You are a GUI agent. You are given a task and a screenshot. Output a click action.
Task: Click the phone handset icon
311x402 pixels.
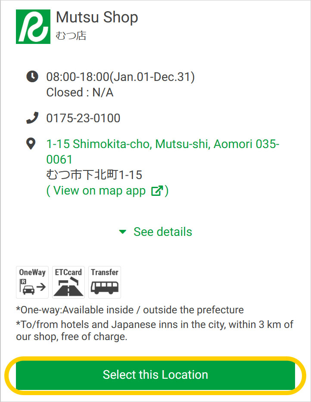click(x=32, y=118)
